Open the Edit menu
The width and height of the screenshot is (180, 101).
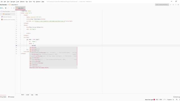pyautogui.click(x=5, y=2)
